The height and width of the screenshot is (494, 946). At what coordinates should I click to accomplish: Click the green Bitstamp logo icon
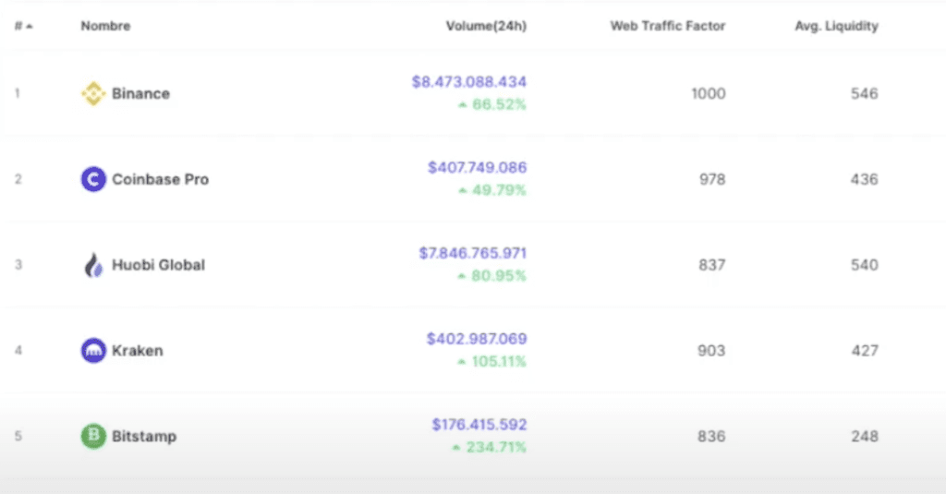[x=93, y=436]
